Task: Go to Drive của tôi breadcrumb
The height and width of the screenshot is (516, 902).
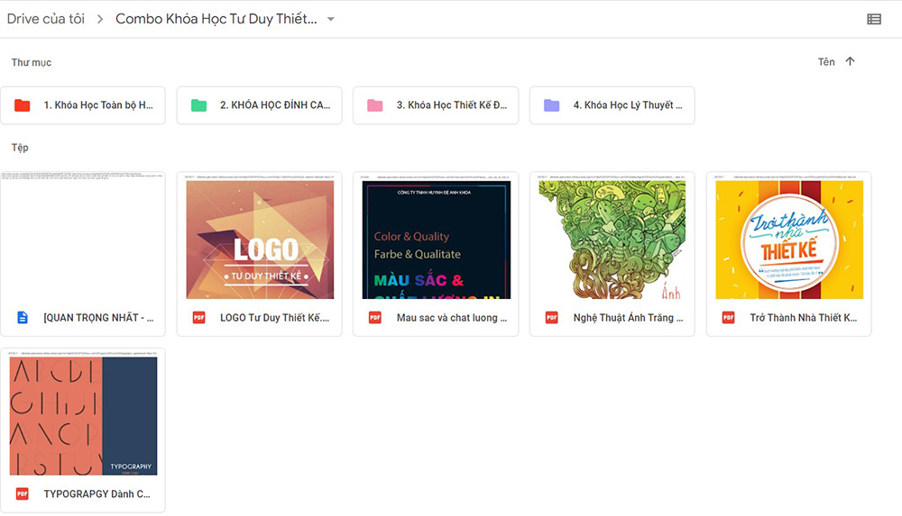Action: (x=45, y=19)
